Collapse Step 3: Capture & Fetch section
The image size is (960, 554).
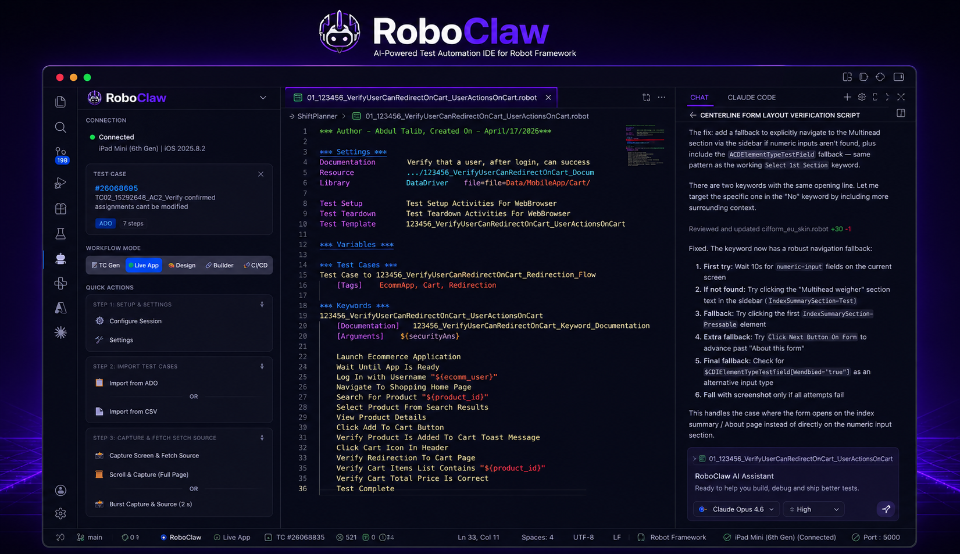pos(262,438)
